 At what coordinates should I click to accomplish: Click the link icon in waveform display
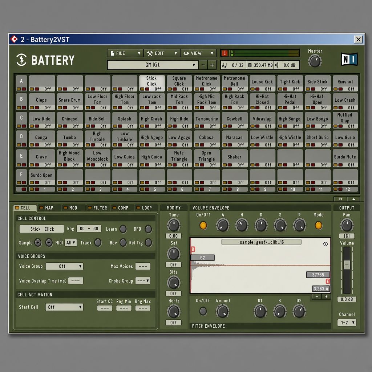[x=325, y=244]
